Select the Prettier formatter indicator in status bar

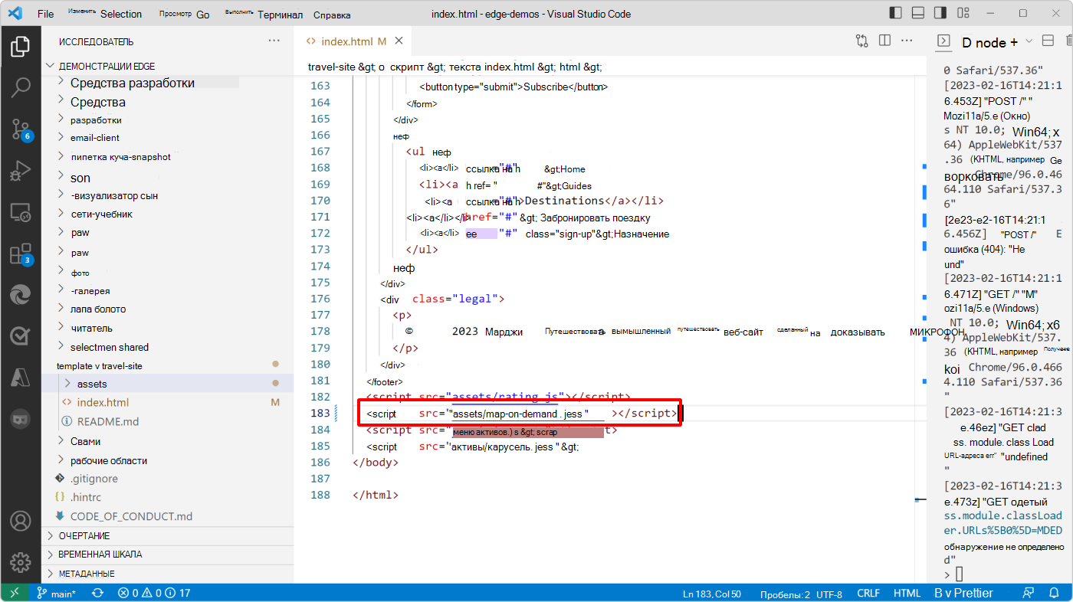[x=963, y=592]
